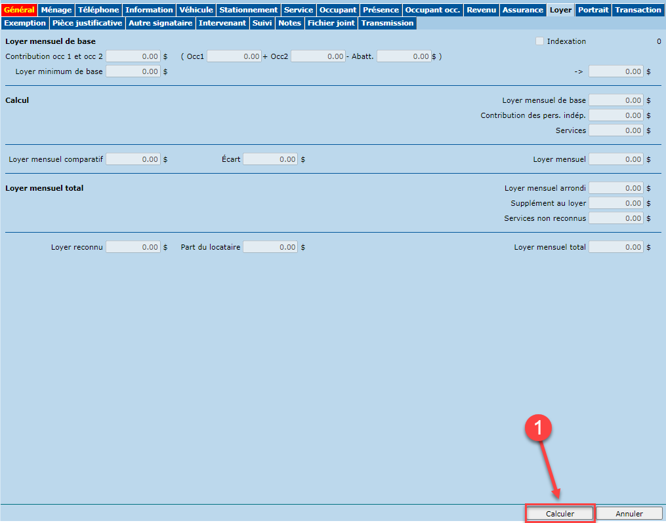Open the Notes tab
666x523 pixels.
coord(289,23)
